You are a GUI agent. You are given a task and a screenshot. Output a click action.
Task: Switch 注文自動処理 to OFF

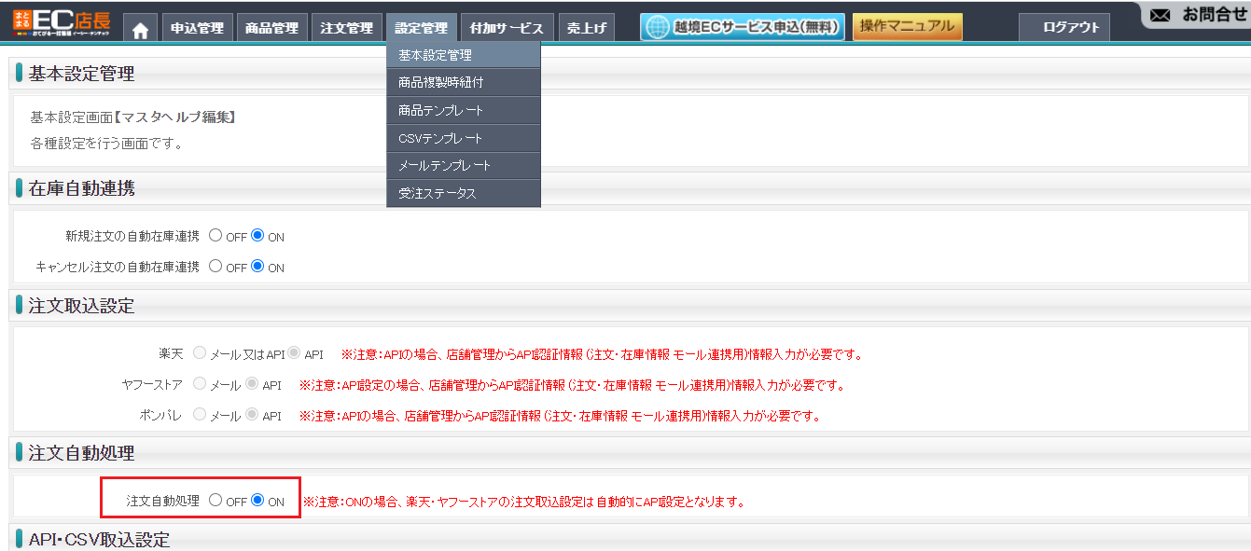pyautogui.click(x=215, y=501)
